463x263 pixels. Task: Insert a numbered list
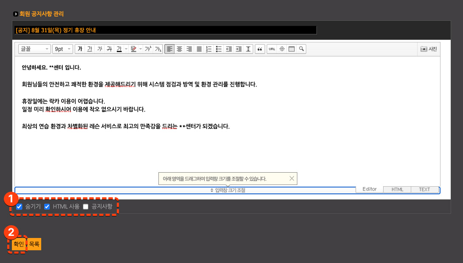coord(209,49)
